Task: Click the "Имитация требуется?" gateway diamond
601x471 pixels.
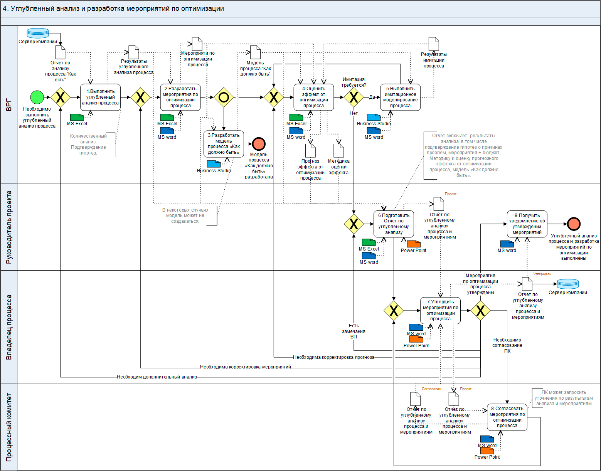Action: coord(354,97)
